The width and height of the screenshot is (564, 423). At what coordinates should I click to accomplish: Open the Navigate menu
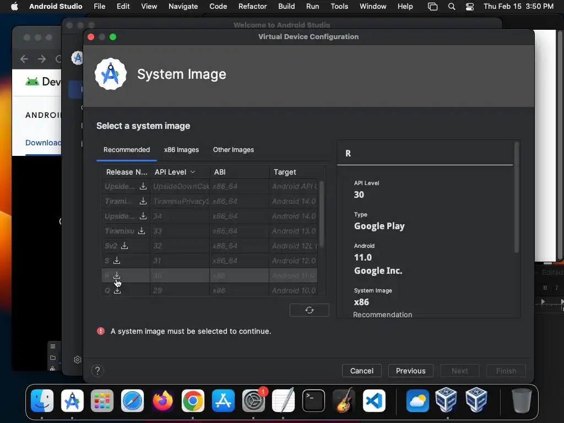(183, 7)
